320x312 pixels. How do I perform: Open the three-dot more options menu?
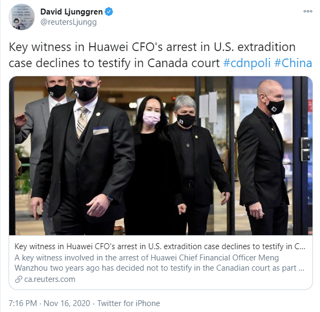[308, 11]
